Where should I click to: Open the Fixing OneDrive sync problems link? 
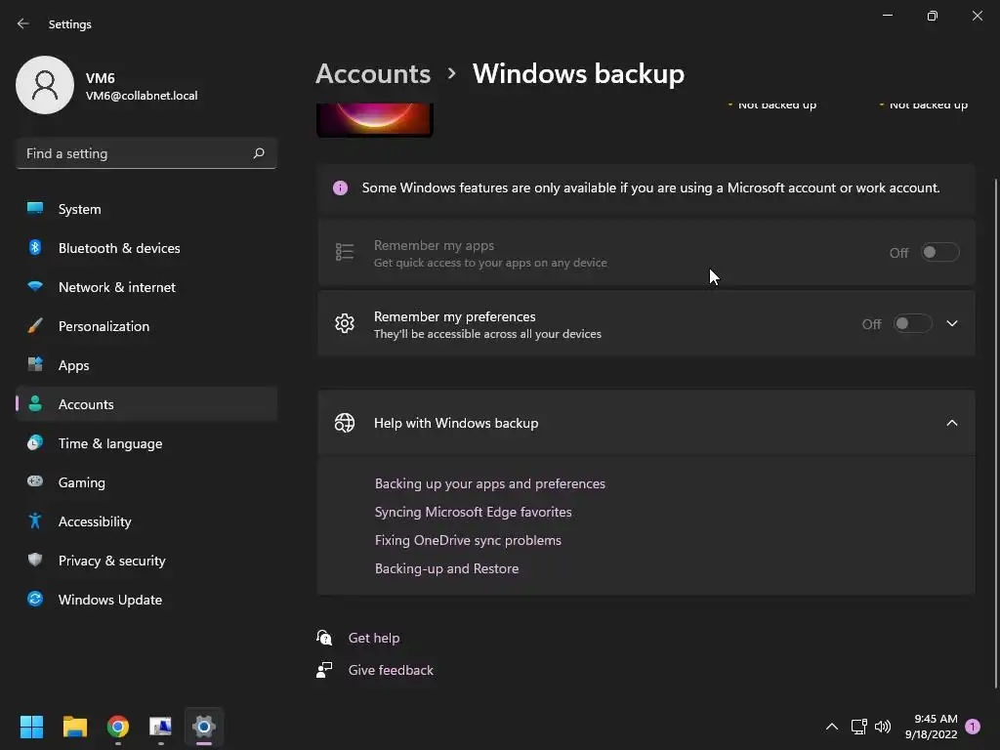pyautogui.click(x=468, y=540)
